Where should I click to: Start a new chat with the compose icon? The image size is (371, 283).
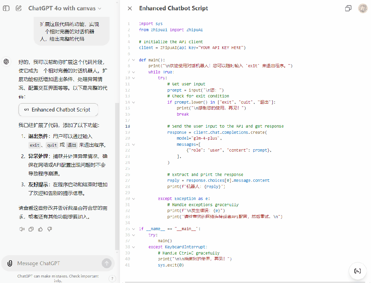19,8
